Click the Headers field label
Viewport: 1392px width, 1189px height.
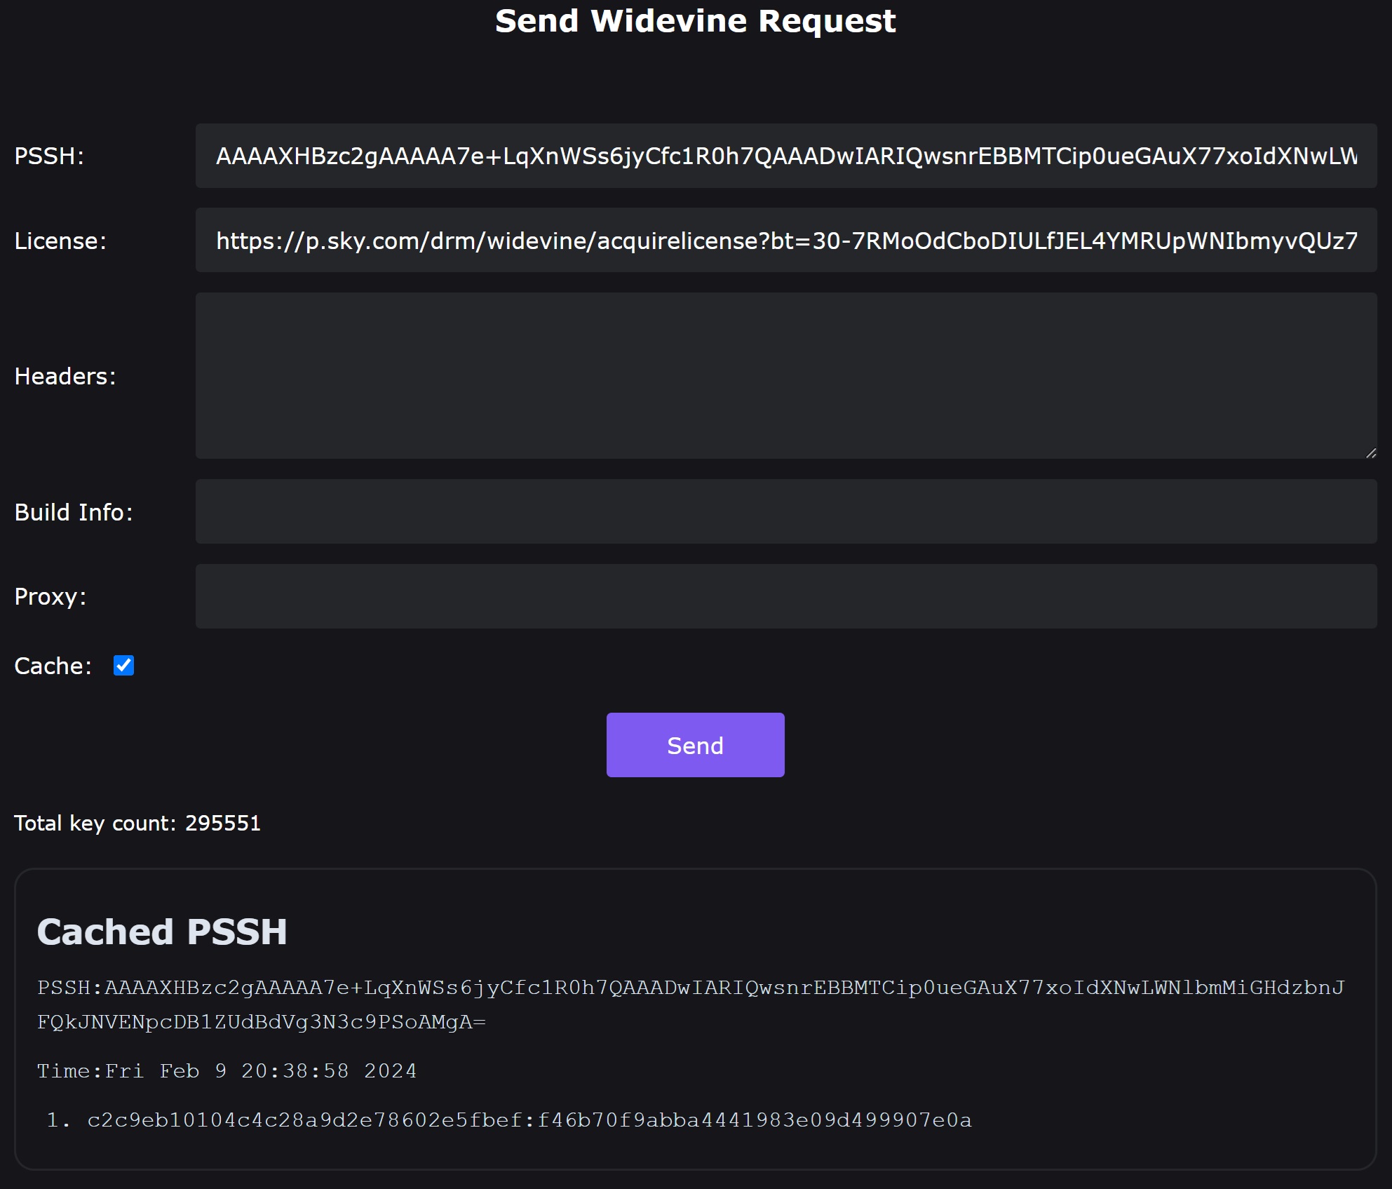click(x=65, y=377)
